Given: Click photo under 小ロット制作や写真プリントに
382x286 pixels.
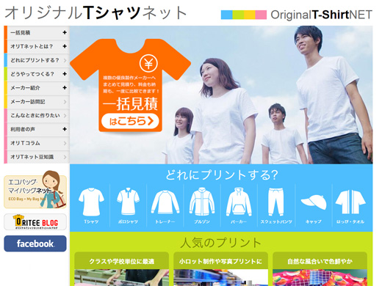Looking at the screenshot, I should (x=220, y=278).
